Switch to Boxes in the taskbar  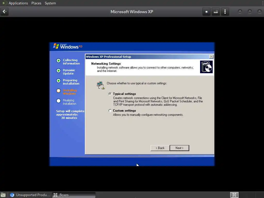[x=74, y=195]
